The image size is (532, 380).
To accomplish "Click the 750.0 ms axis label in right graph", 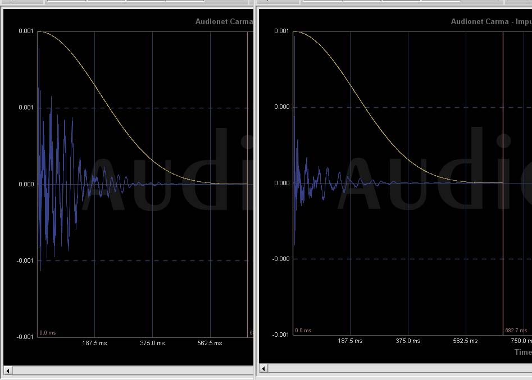I will tap(520, 341).
